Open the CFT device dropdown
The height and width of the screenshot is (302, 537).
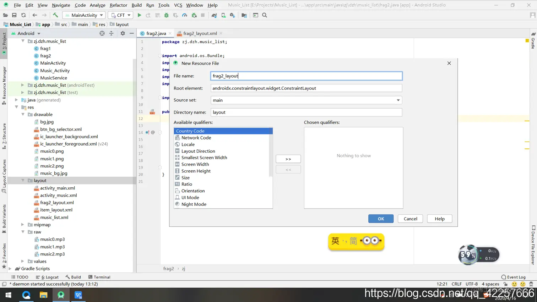coord(120,15)
